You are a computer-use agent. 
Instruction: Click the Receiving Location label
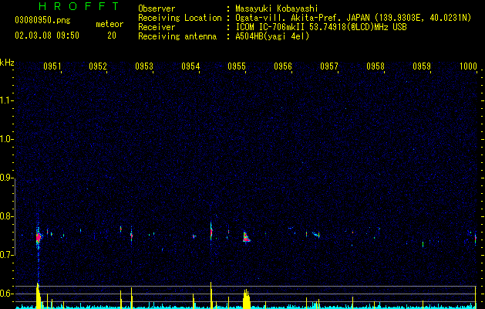[180, 18]
